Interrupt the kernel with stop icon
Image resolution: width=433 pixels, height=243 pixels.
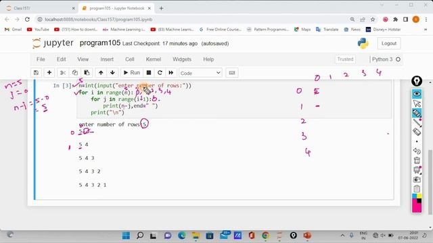pos(149,73)
